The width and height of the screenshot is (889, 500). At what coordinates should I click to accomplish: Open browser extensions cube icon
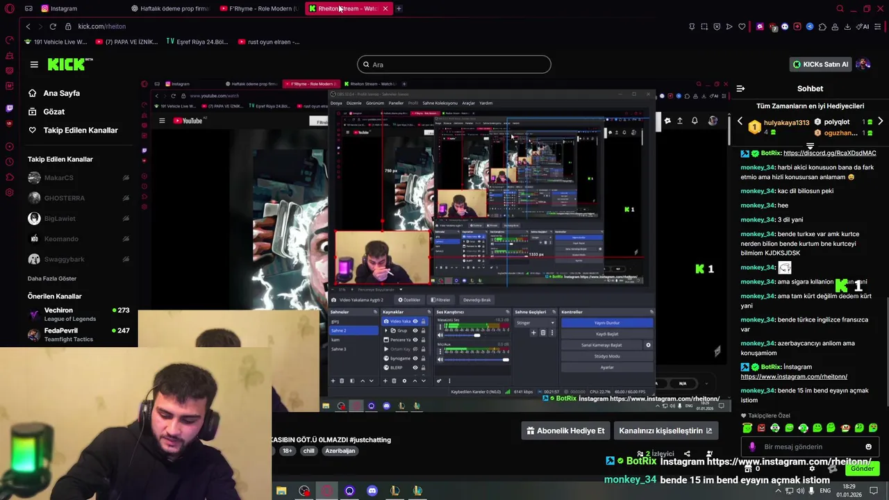click(x=822, y=26)
